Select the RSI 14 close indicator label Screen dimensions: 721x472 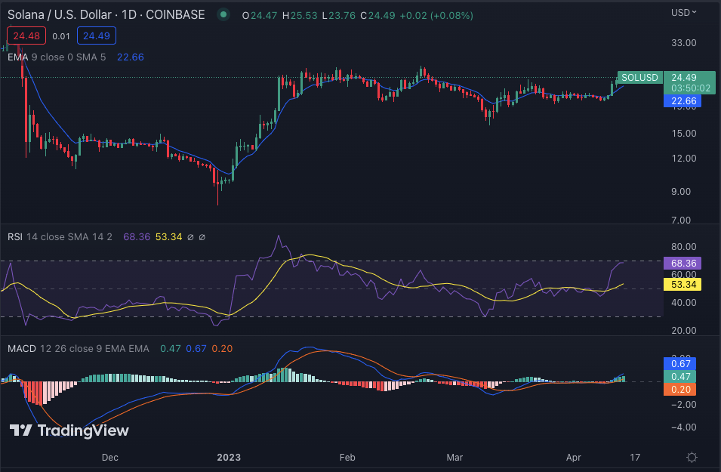coord(60,237)
